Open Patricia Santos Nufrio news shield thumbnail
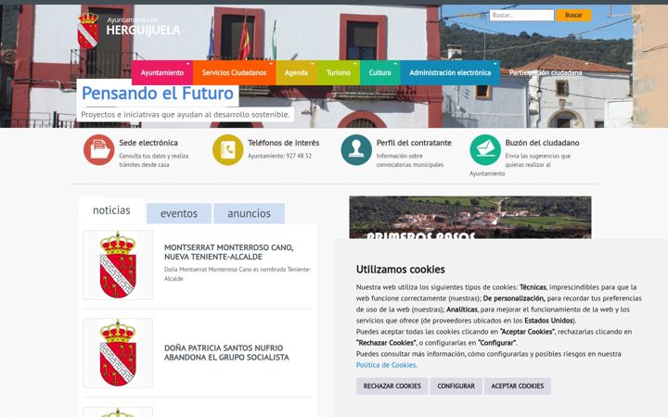Image resolution: width=668 pixels, height=417 pixels. (x=118, y=353)
